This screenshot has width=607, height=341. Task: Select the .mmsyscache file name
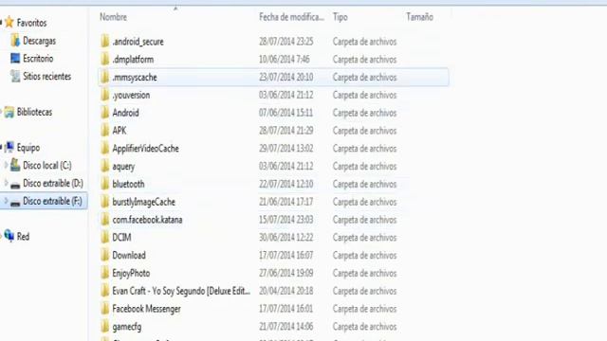click(x=135, y=78)
